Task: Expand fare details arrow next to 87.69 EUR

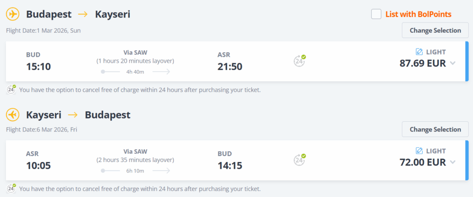Action: coord(453,63)
